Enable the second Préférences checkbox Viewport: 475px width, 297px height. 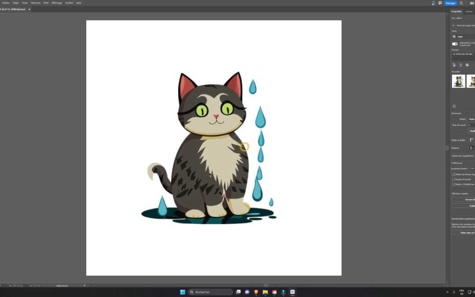coord(453,179)
